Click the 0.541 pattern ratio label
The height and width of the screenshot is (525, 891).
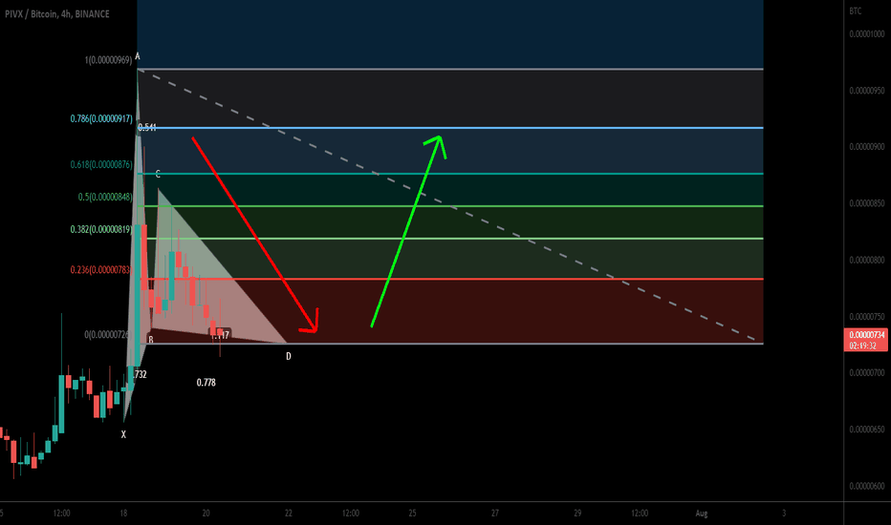(147, 128)
